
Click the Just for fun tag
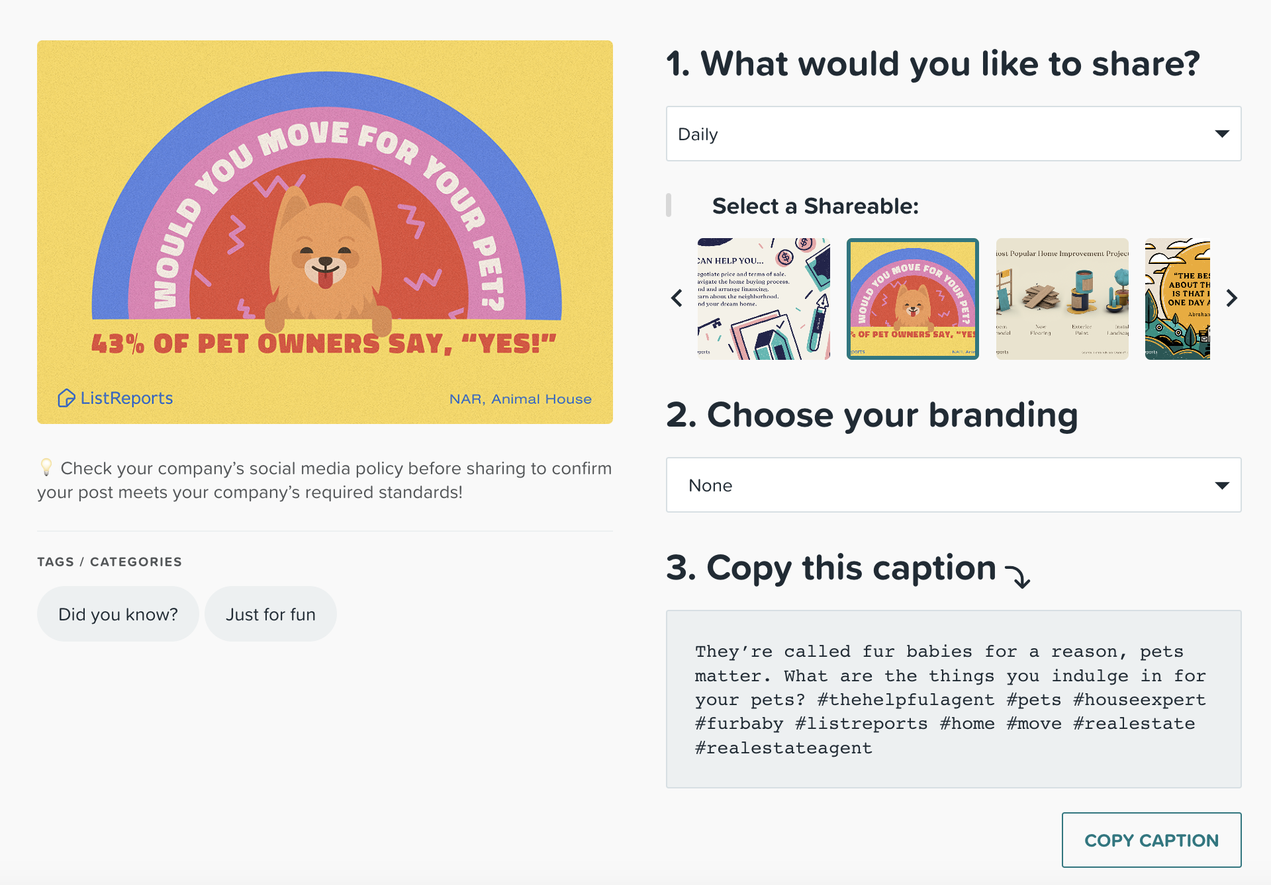[271, 614]
